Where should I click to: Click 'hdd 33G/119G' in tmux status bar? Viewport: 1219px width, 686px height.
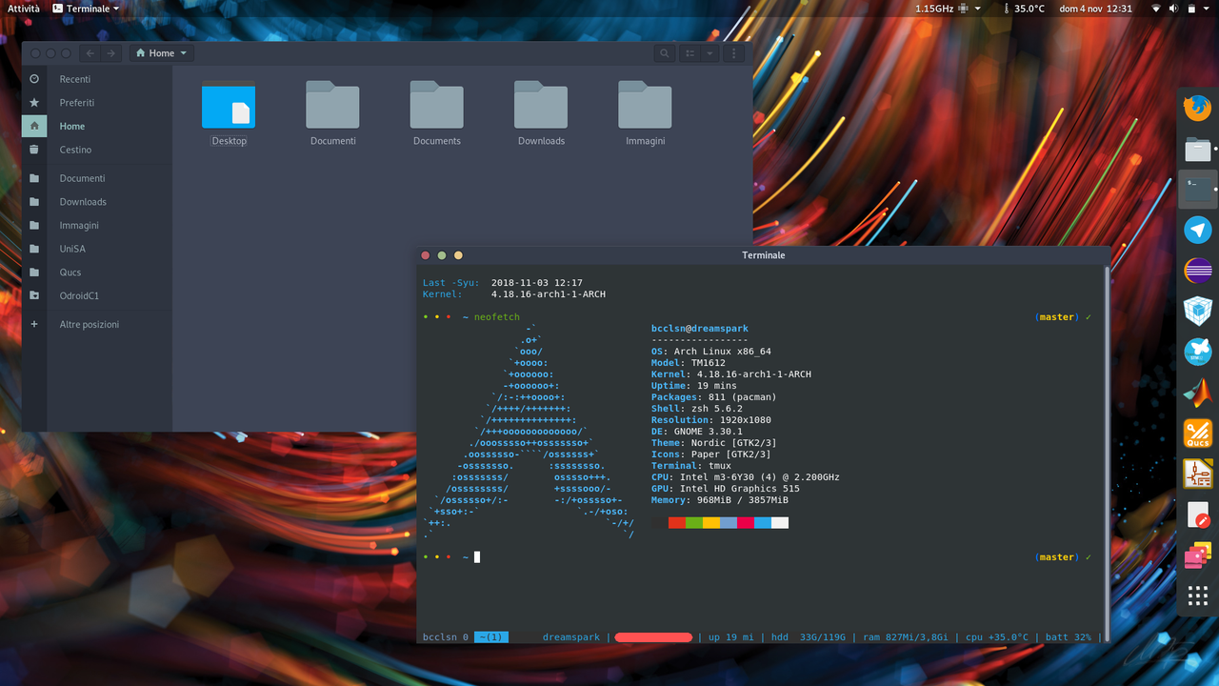(808, 637)
